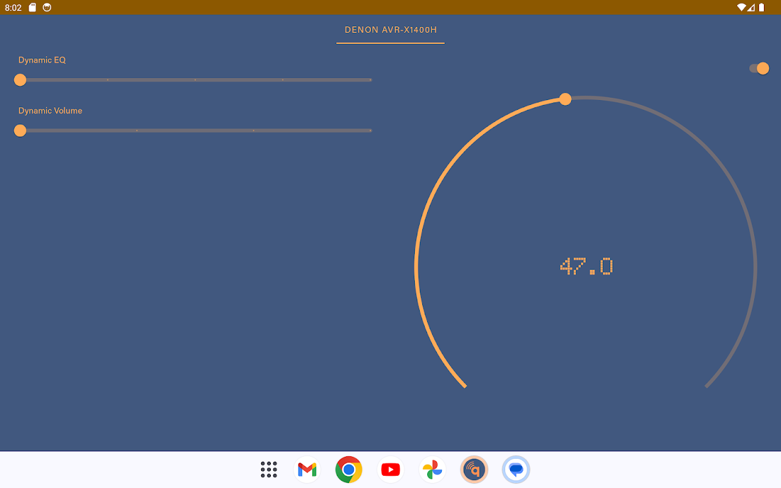Open the orange audio remote app icon
The height and width of the screenshot is (488, 781).
474,470
